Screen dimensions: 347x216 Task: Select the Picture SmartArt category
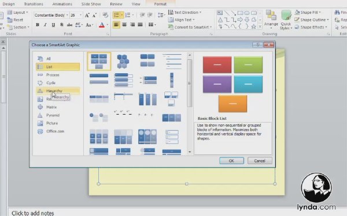(58, 123)
